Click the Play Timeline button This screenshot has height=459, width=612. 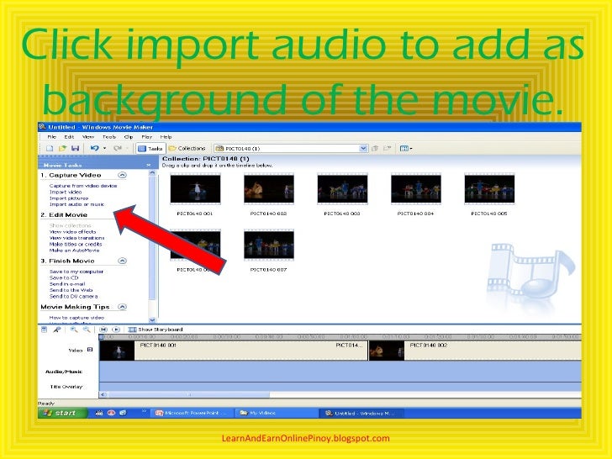pos(116,330)
